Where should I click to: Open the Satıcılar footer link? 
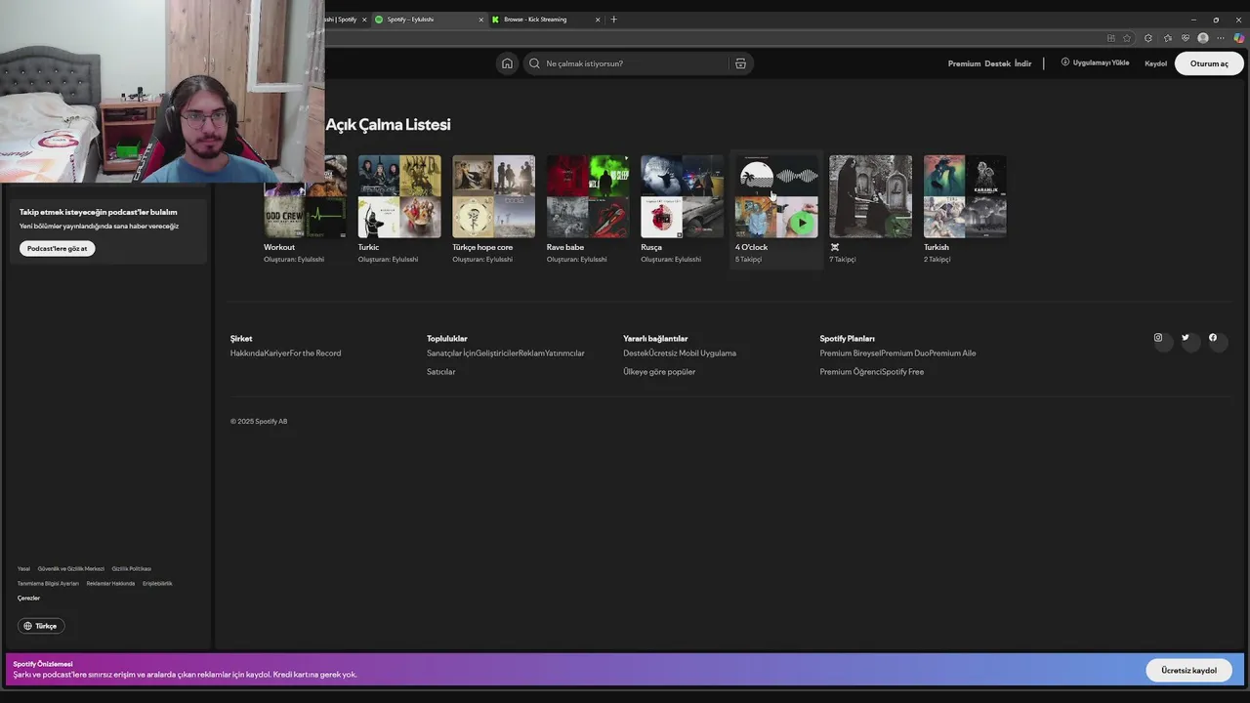[x=440, y=372]
